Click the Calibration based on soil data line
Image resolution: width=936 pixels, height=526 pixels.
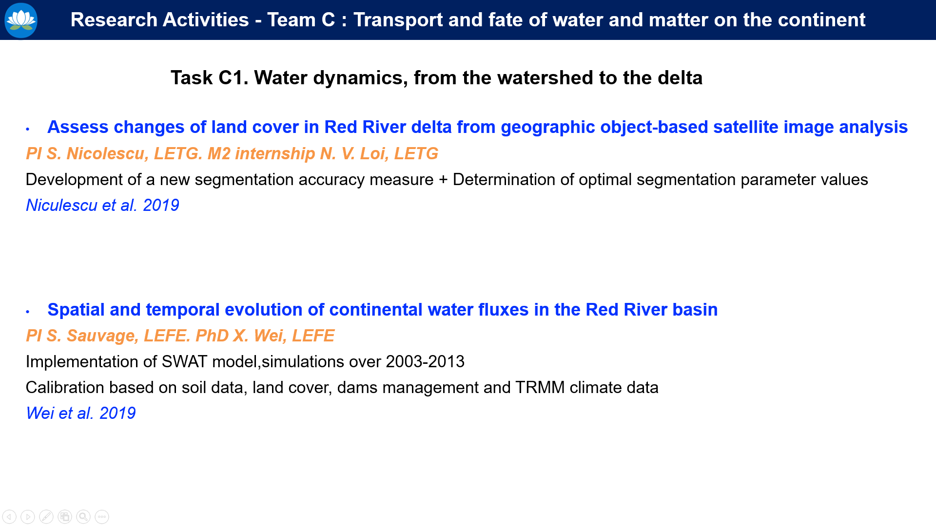coord(342,388)
